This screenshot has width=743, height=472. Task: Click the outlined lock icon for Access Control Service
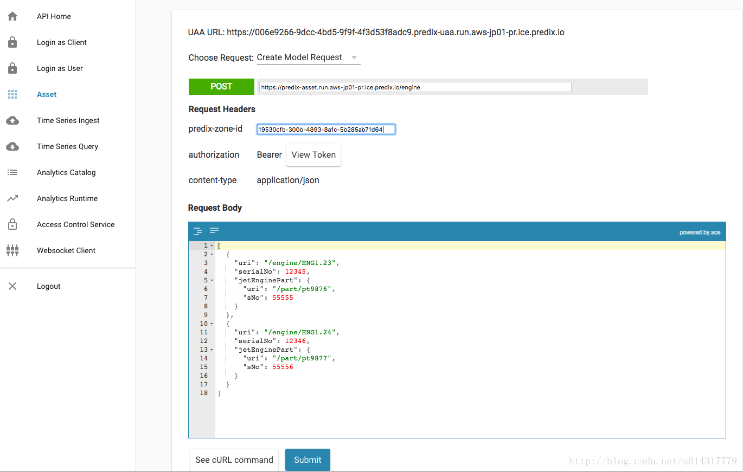[x=12, y=224]
